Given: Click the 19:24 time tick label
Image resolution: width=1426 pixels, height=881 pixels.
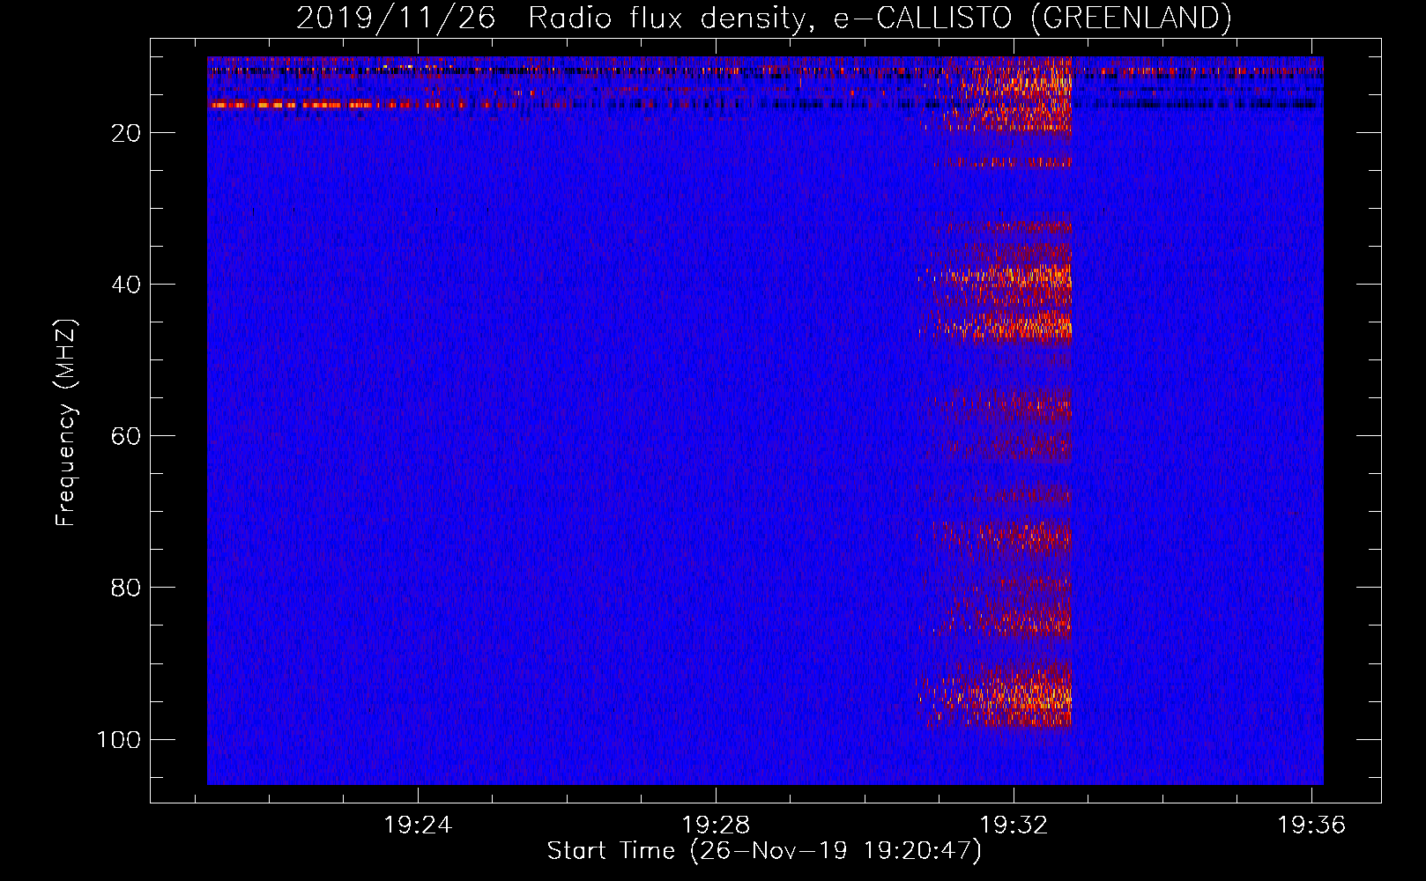Looking at the screenshot, I should (418, 825).
